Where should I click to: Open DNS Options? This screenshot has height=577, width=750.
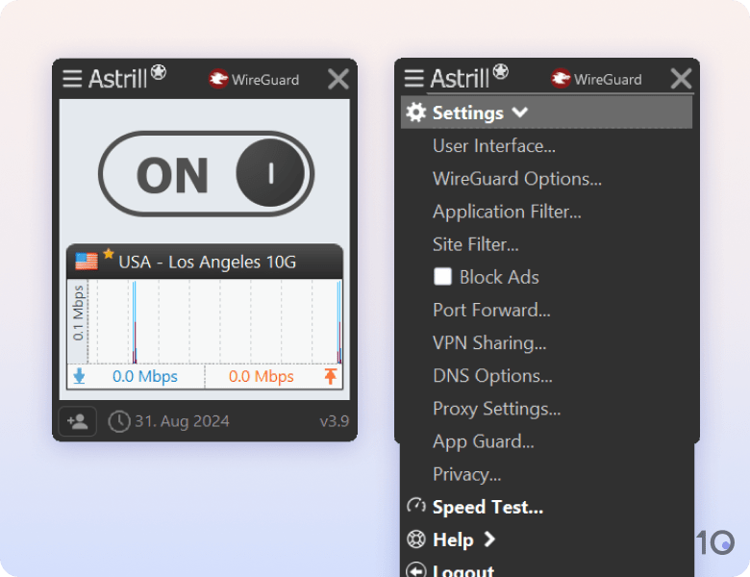[492, 376]
